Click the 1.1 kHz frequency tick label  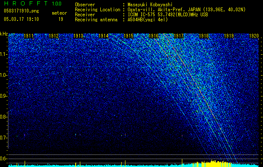4,54
